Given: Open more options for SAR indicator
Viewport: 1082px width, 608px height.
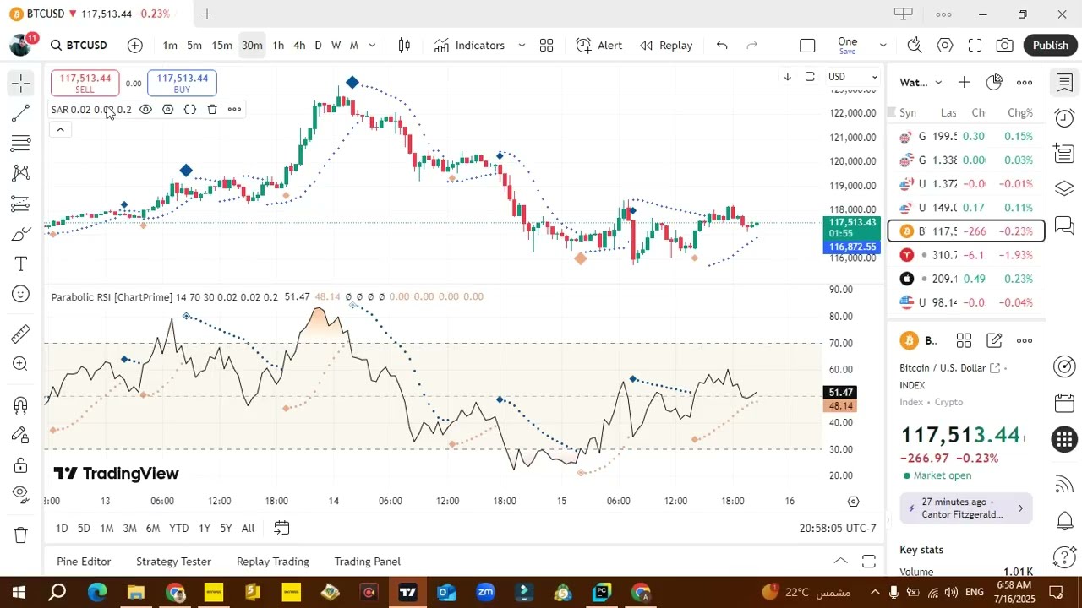Looking at the screenshot, I should click(x=234, y=109).
